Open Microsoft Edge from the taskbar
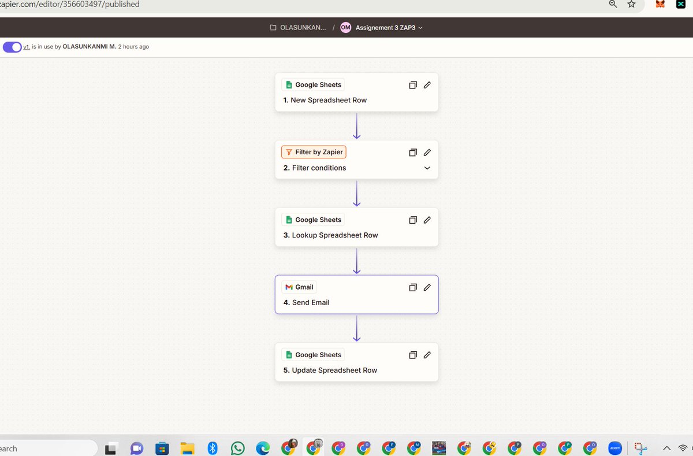The height and width of the screenshot is (456, 693). pos(263,448)
